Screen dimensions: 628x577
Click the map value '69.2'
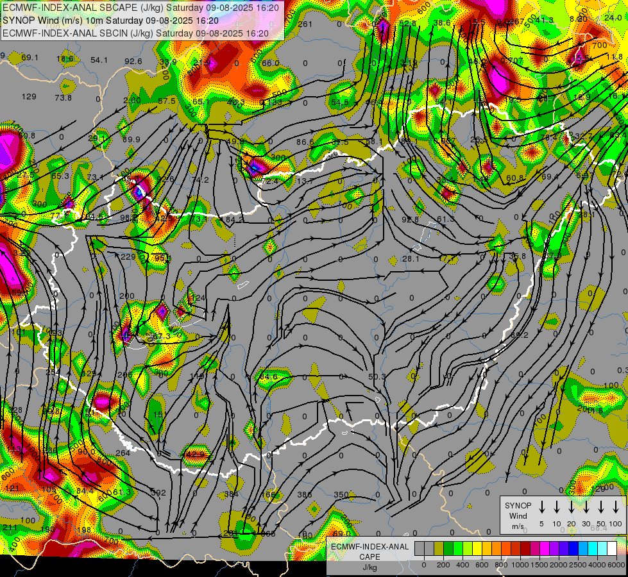(520, 335)
